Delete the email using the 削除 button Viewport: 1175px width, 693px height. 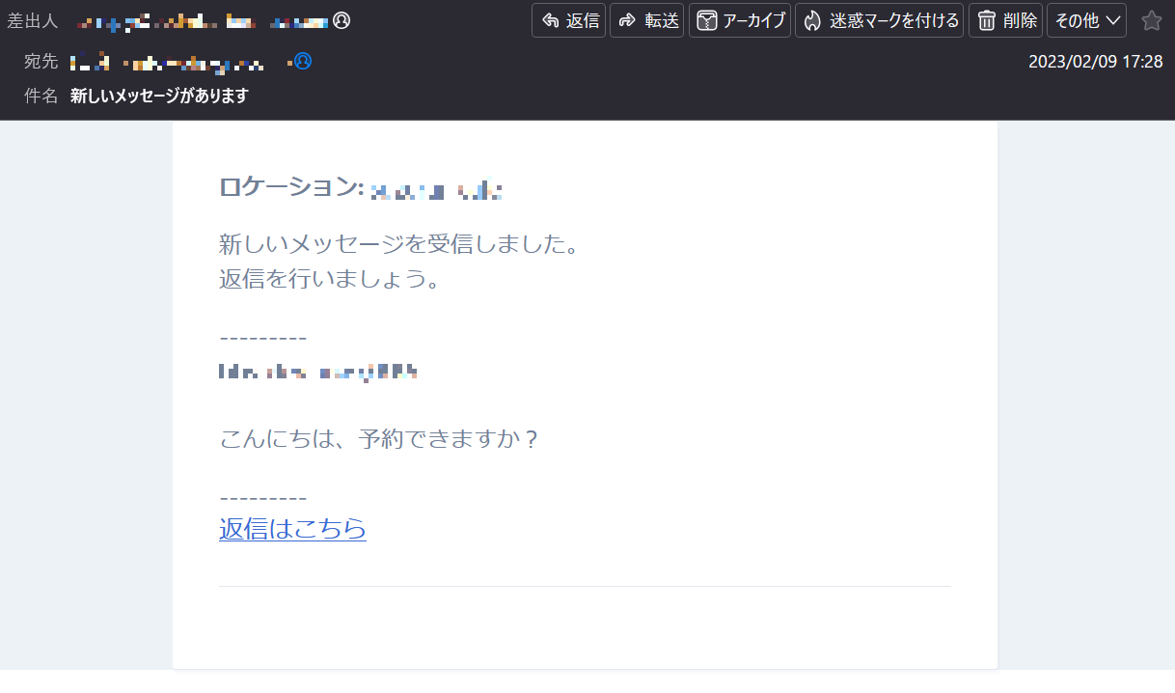[1004, 20]
